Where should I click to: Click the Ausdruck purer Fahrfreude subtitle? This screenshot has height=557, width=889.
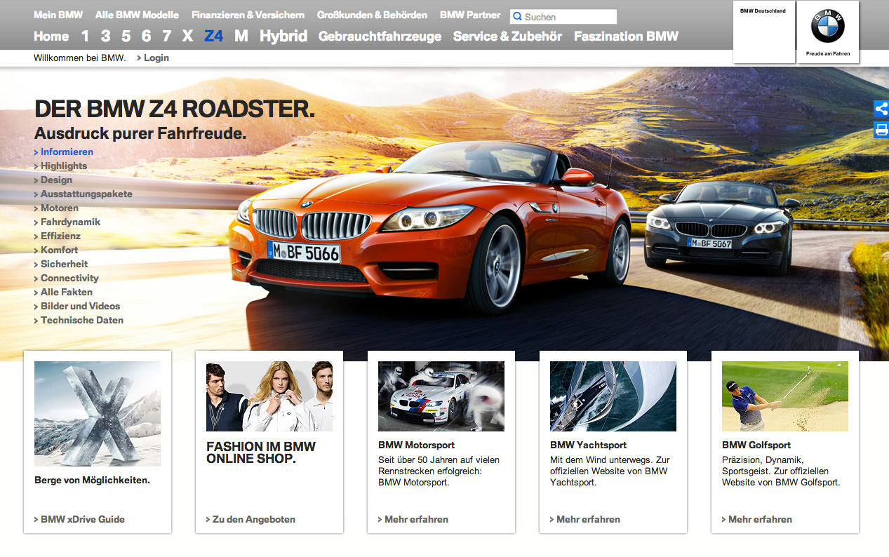pyautogui.click(x=140, y=133)
